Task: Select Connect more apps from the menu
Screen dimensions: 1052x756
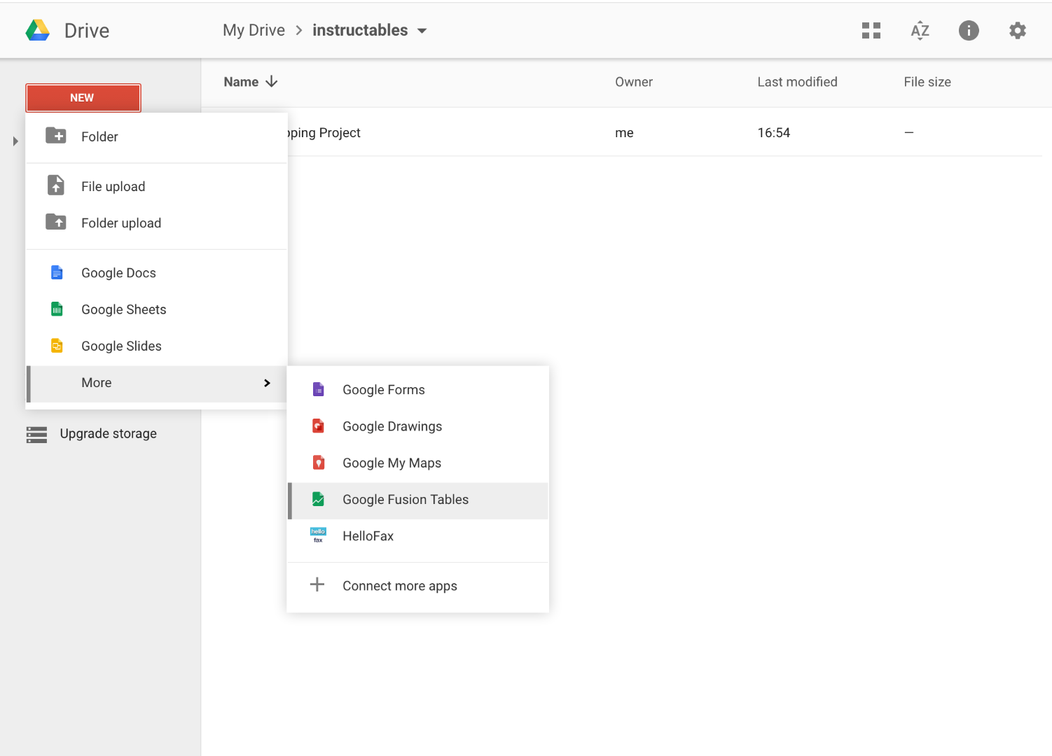Action: coord(399,586)
